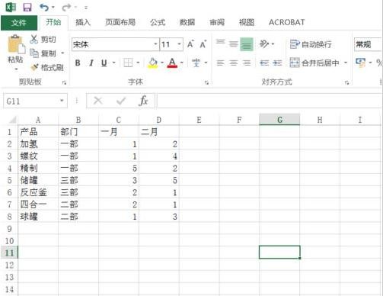
Task: Decrease font size with smaller A
Action: 203,44
